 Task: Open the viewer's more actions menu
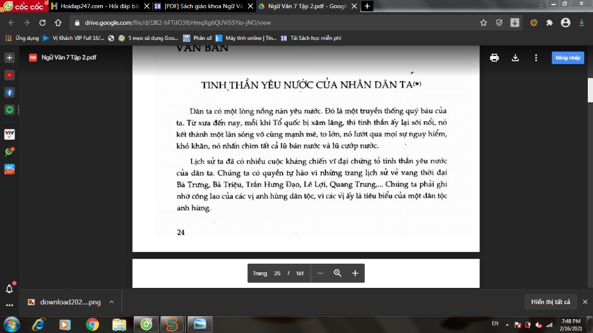click(536, 58)
